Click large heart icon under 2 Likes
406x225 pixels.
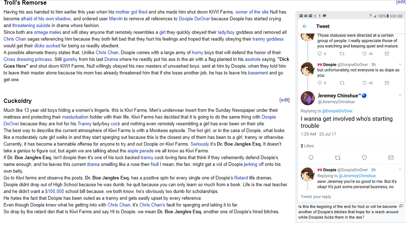click(364, 158)
